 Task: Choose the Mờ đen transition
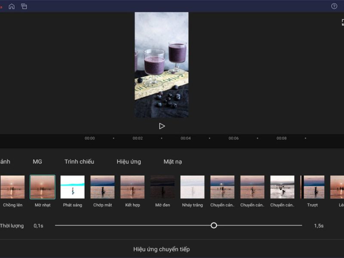pyautogui.click(x=163, y=187)
